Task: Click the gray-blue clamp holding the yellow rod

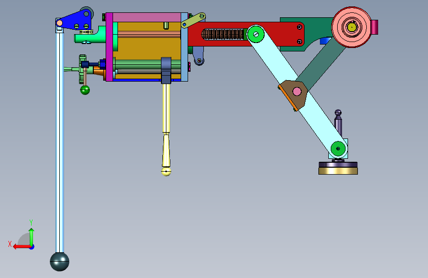Action: tap(166, 70)
